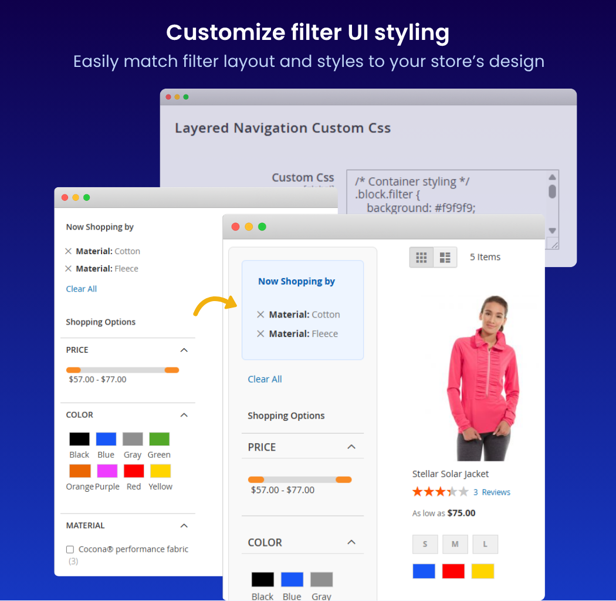Click left price slider handle in left window
Screen dimensions: 616x601
coord(73,370)
